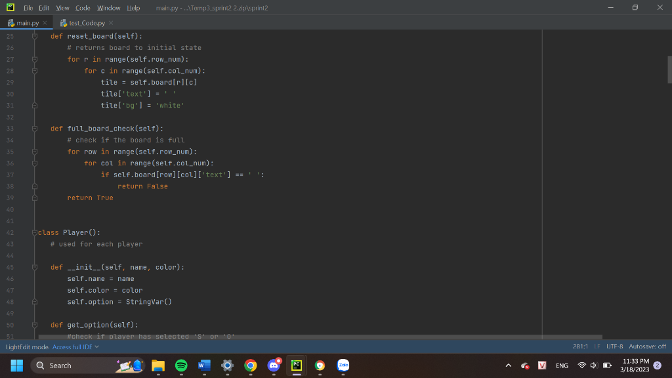Click on 'return True' at line 39
The image size is (672, 378).
point(90,198)
